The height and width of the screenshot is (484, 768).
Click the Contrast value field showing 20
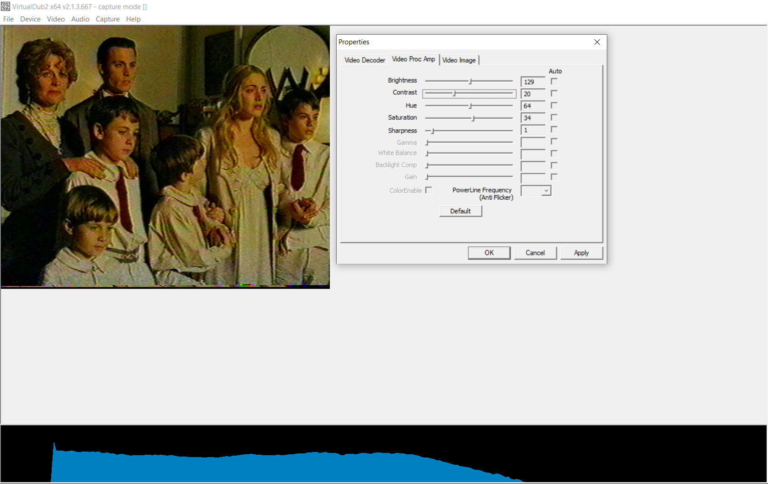533,94
